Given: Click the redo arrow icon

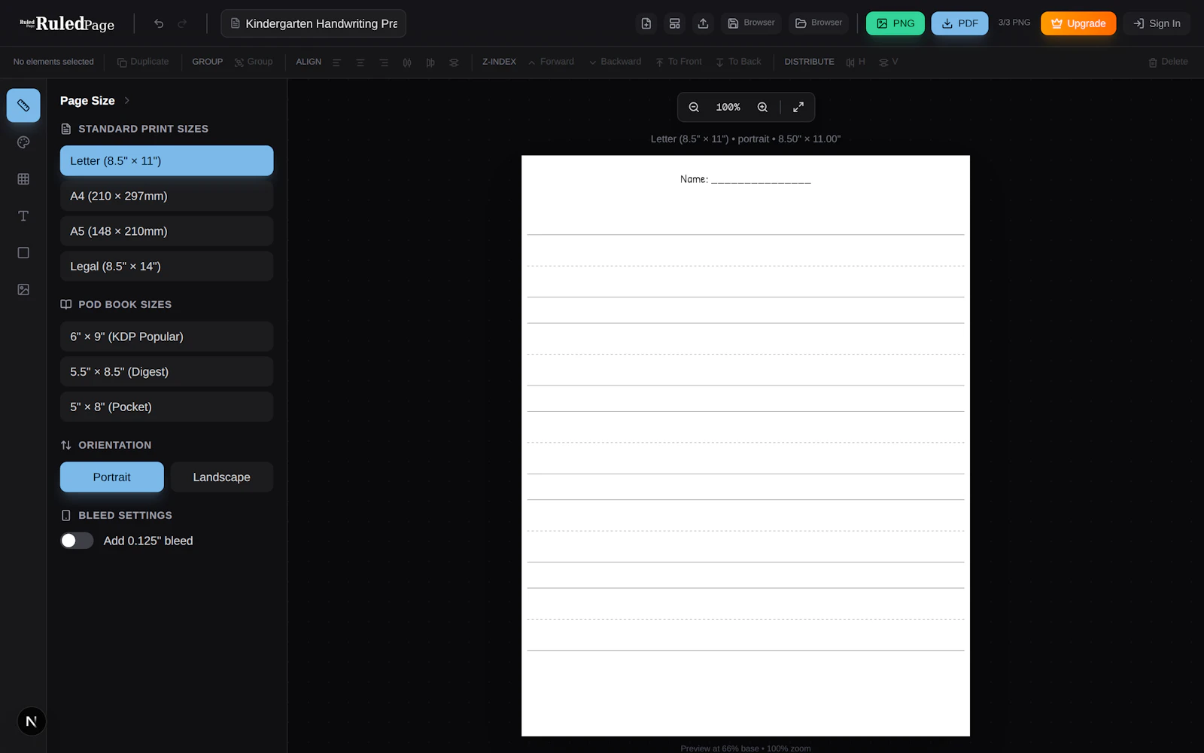Looking at the screenshot, I should (x=182, y=23).
